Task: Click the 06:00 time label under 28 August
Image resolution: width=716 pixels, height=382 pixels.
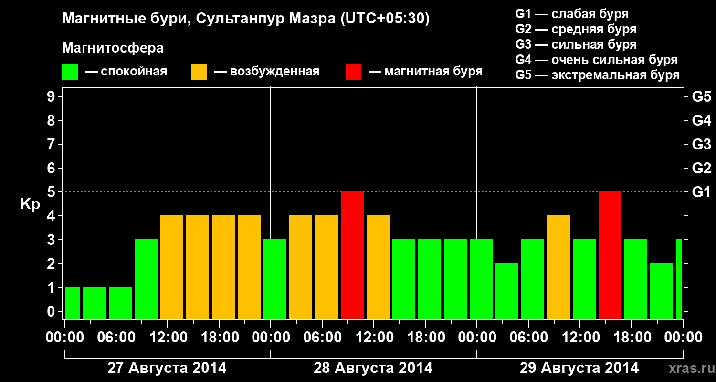Action: coord(322,338)
